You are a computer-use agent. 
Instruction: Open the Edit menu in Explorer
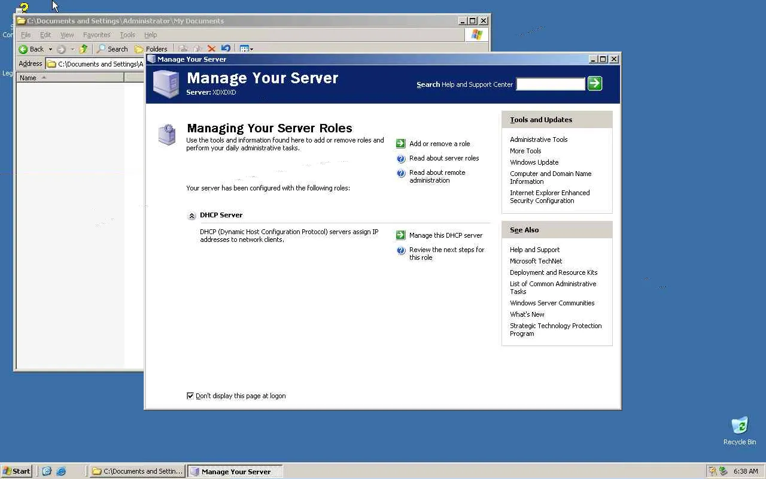pyautogui.click(x=45, y=35)
